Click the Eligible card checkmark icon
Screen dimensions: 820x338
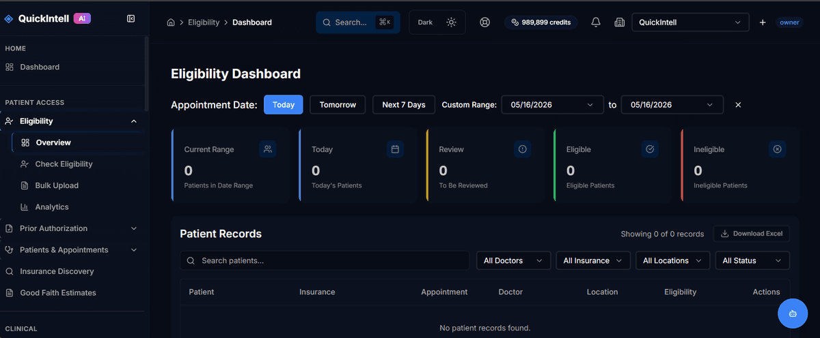coord(650,149)
